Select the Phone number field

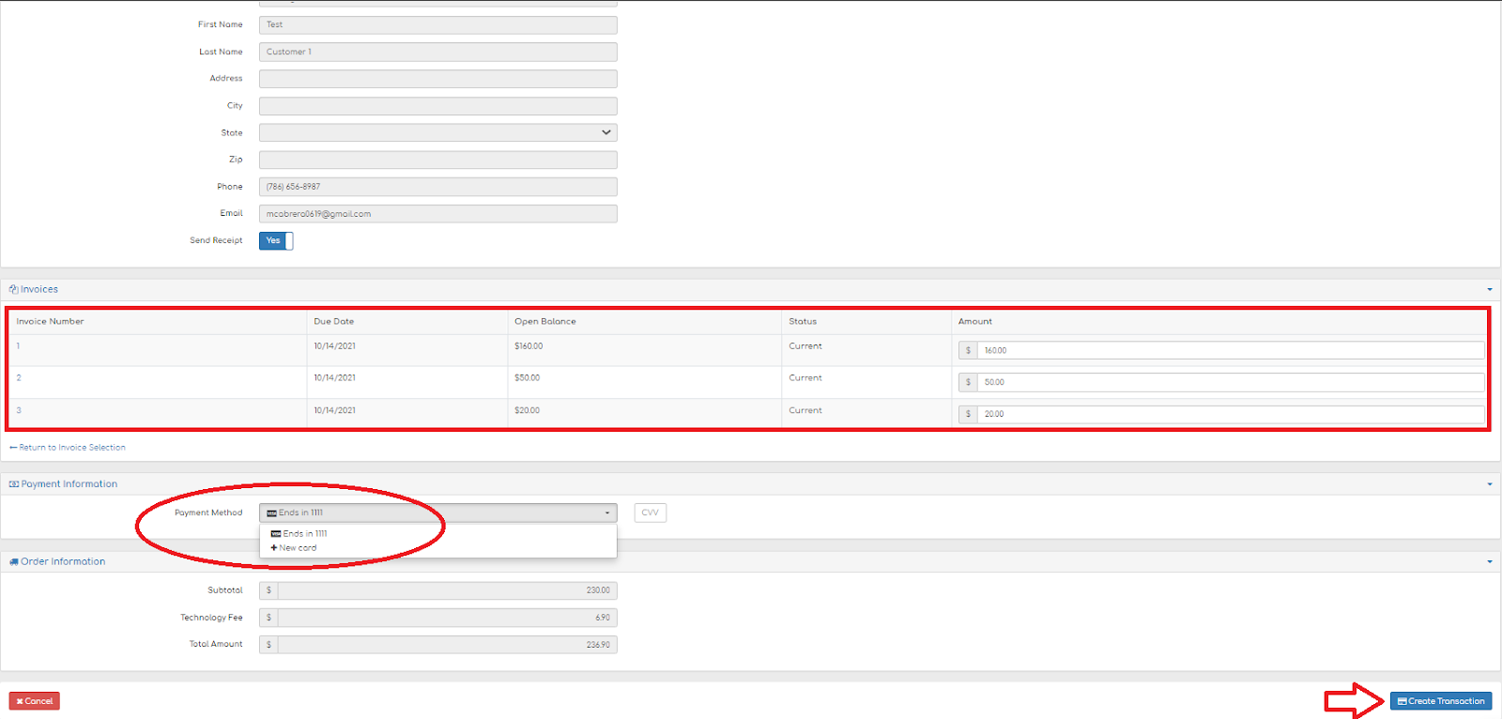coord(437,187)
